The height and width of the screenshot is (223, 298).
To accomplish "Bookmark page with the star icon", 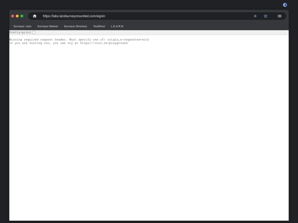I will (x=265, y=16).
